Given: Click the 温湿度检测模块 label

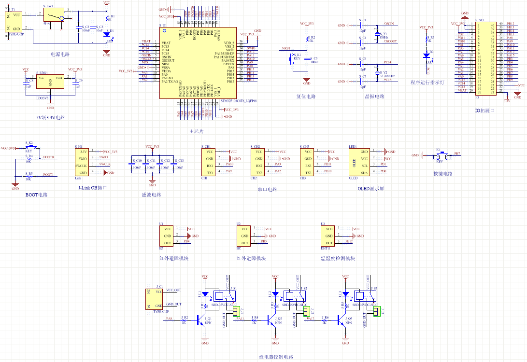Looking at the screenshot, I should pos(338,258).
